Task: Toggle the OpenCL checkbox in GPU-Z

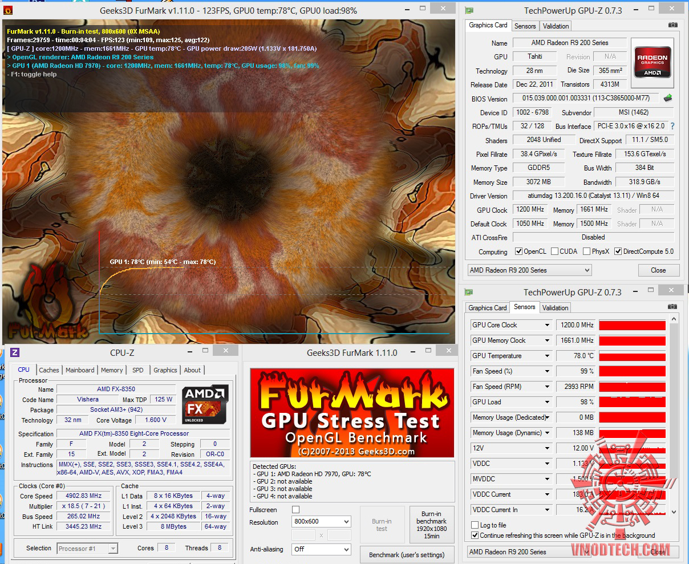Action: [518, 251]
